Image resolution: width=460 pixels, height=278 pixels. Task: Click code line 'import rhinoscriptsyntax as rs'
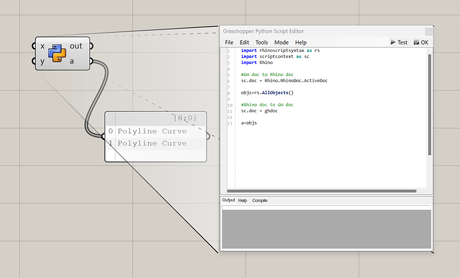280,51
